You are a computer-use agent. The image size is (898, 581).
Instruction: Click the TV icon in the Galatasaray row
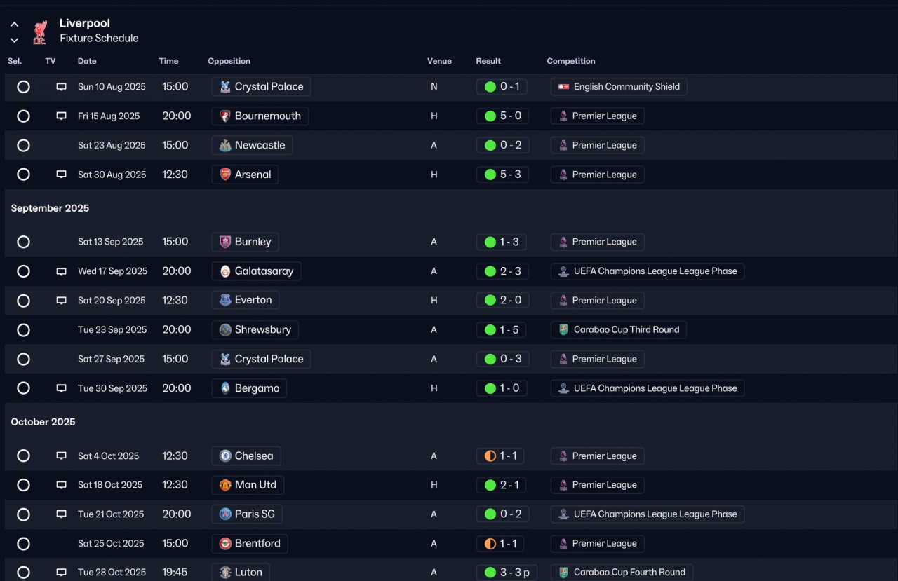[62, 271]
